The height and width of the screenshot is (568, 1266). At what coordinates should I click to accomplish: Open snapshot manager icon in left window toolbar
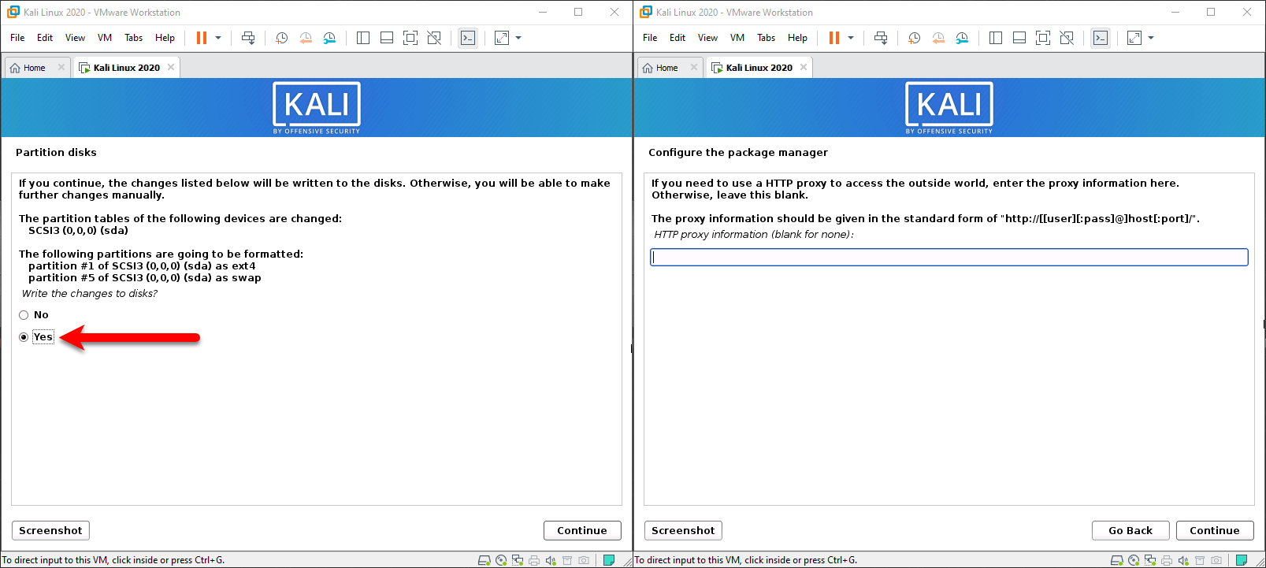[329, 38]
